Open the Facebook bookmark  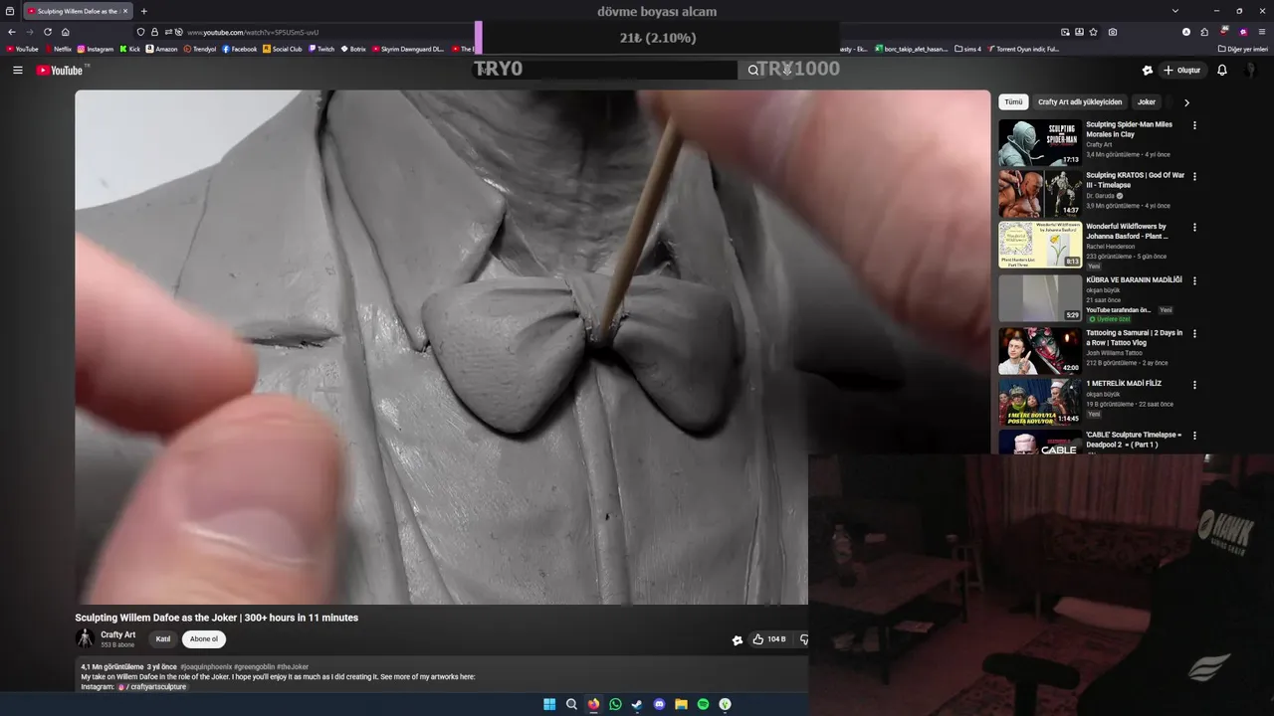click(240, 49)
